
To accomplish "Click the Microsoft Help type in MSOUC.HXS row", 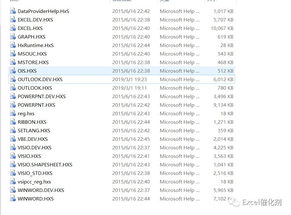I will (180, 54).
